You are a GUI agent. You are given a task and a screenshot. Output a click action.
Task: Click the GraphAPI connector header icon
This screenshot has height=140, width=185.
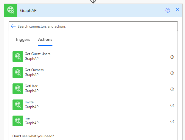click(11, 10)
